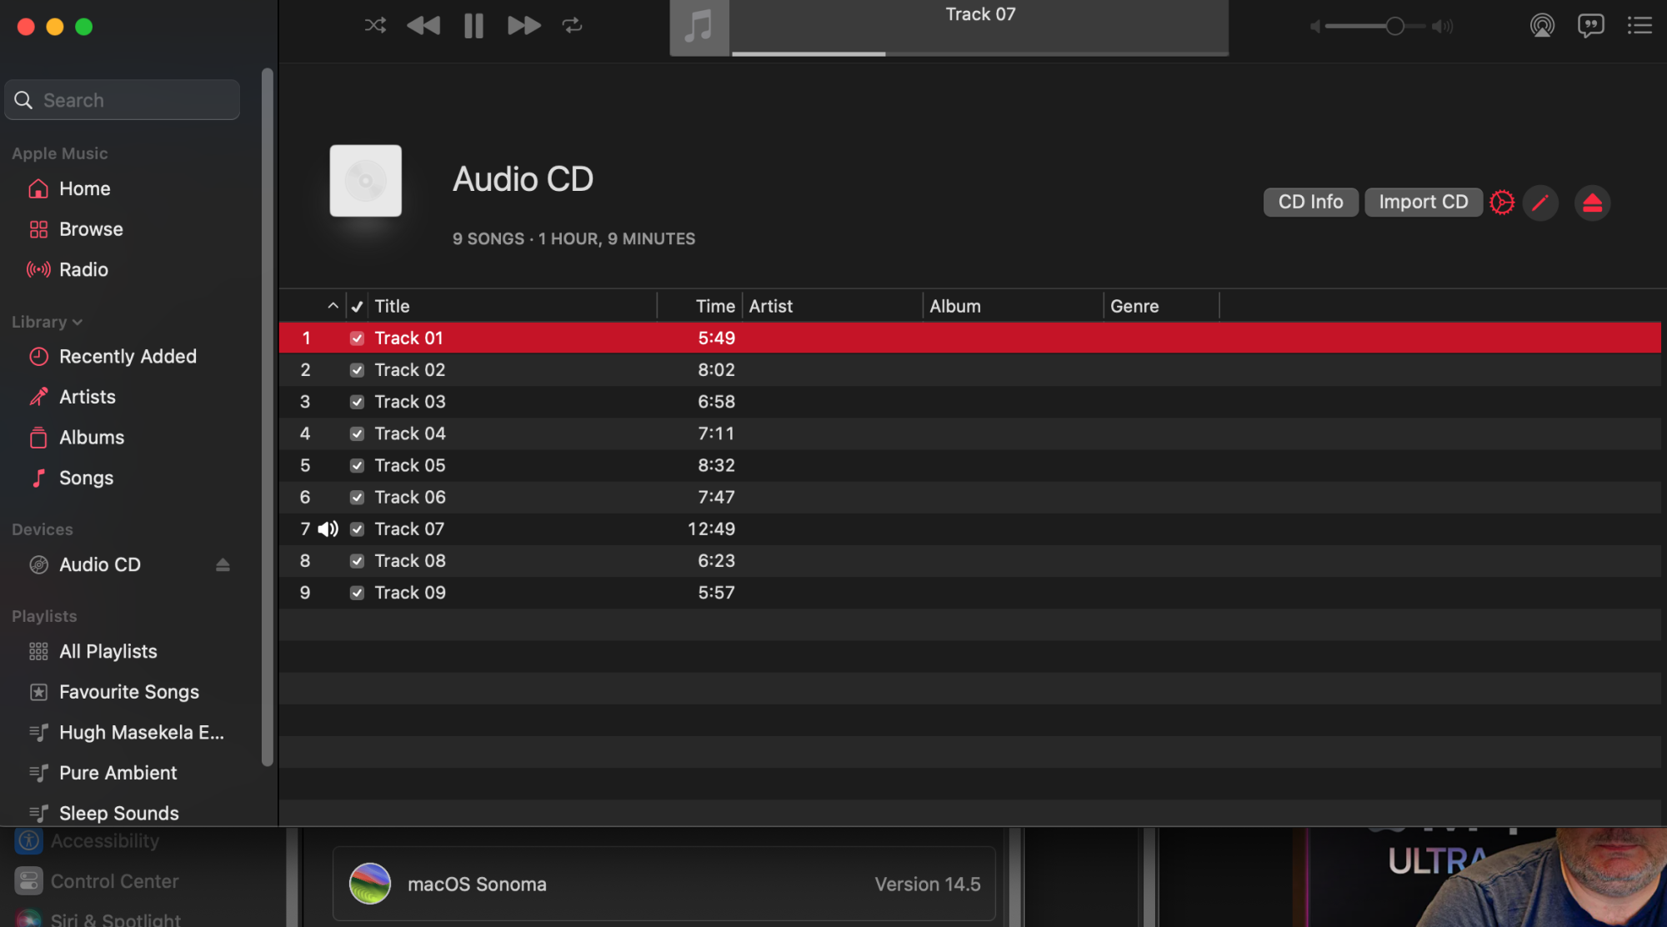The width and height of the screenshot is (1667, 927).
Task: Uncheck the Track 08 checkbox
Action: (x=357, y=561)
